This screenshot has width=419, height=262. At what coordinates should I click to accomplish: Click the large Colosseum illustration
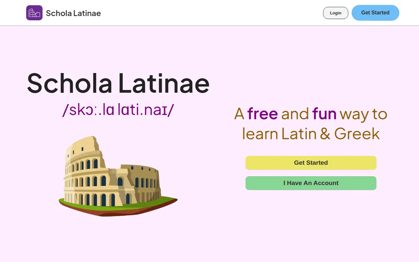[118, 176]
